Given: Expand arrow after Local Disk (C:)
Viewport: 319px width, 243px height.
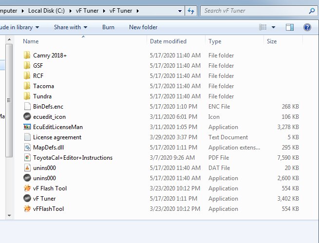Looking at the screenshot, I should 71,11.
